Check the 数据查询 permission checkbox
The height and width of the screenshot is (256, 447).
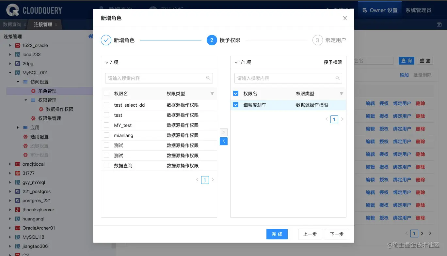[x=106, y=166]
